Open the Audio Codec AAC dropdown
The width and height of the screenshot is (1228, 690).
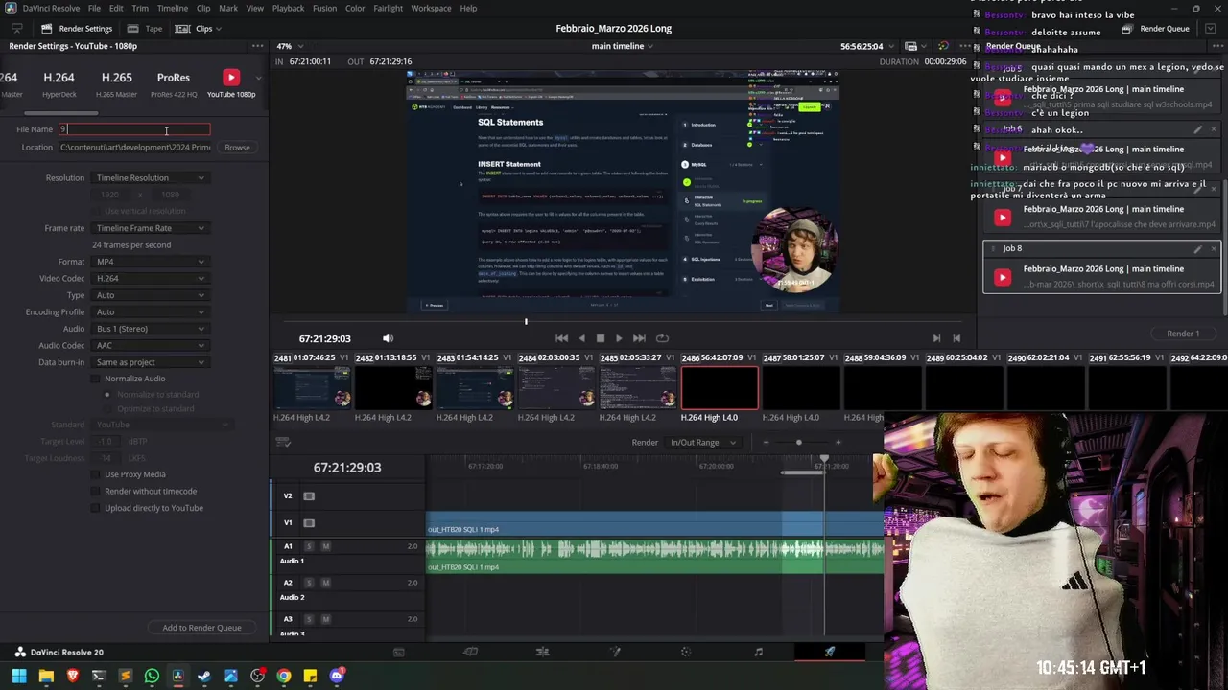[150, 345]
